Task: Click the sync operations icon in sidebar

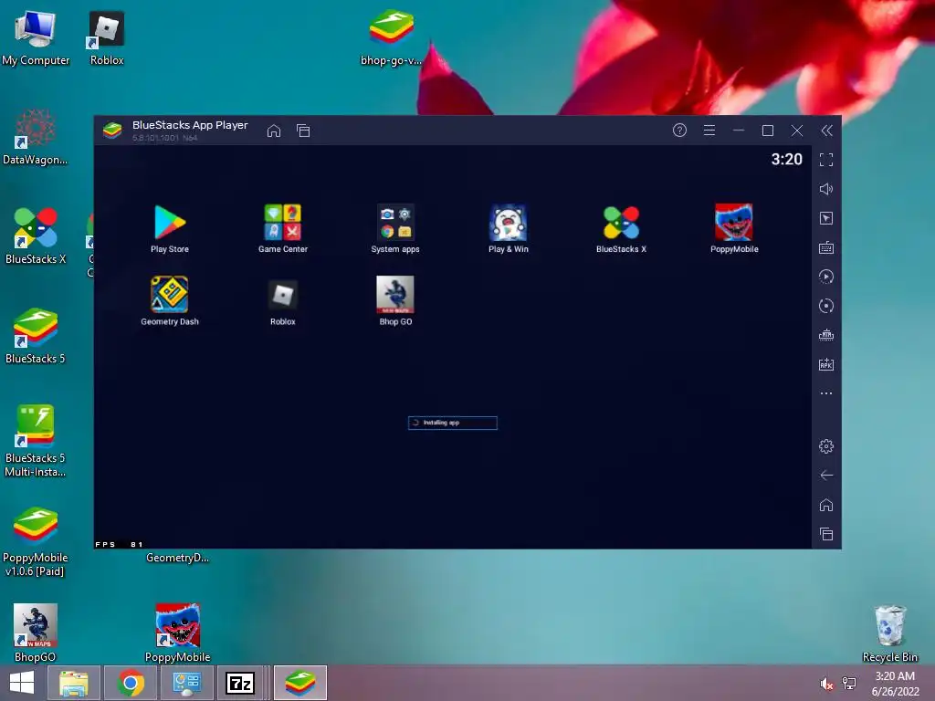Action: [825, 277]
